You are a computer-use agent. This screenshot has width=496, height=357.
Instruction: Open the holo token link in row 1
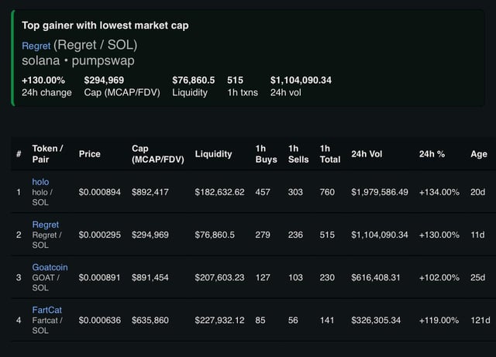point(40,181)
